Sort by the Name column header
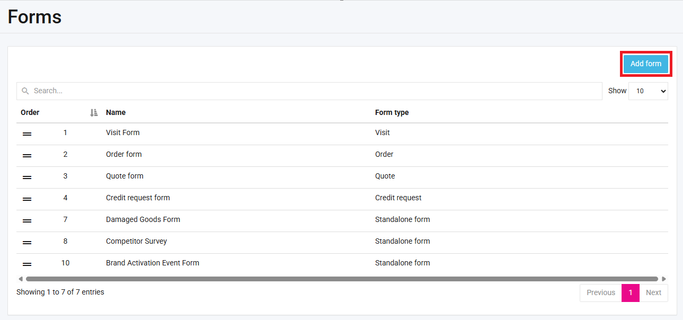683x320 pixels. pos(116,112)
